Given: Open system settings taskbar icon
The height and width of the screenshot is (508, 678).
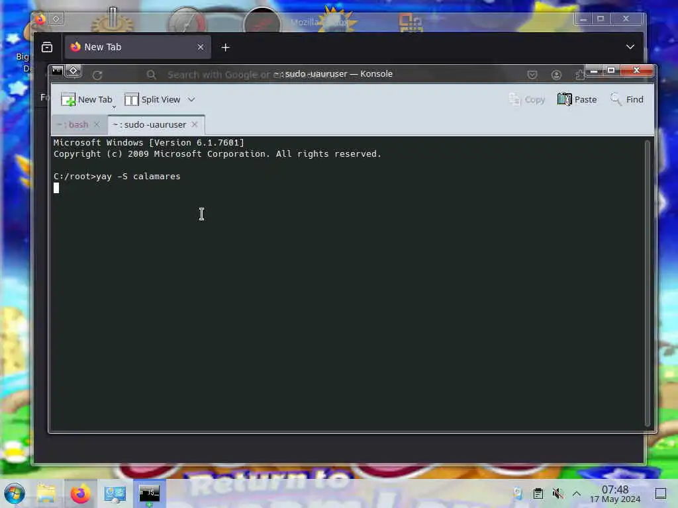Looking at the screenshot, I should coord(115,493).
